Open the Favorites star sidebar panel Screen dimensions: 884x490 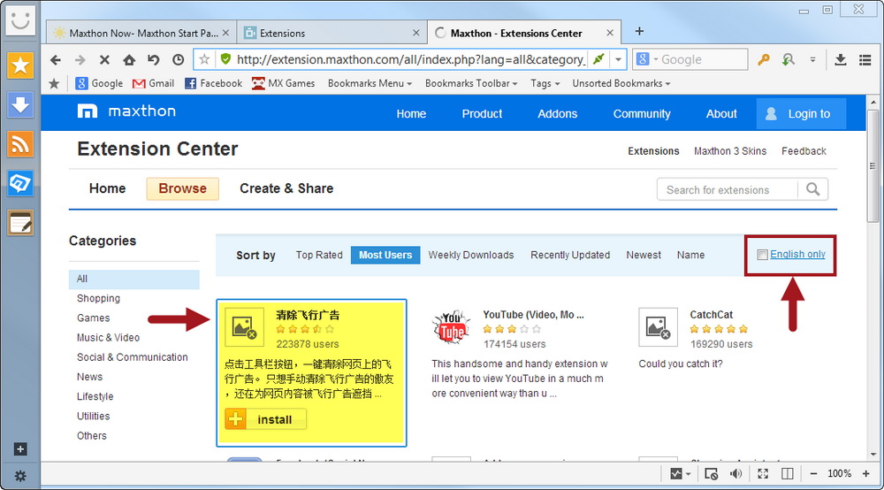(20, 66)
